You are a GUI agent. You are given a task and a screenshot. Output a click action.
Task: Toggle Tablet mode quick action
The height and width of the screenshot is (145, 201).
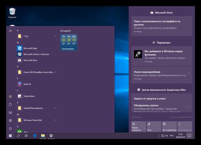click(x=139, y=127)
